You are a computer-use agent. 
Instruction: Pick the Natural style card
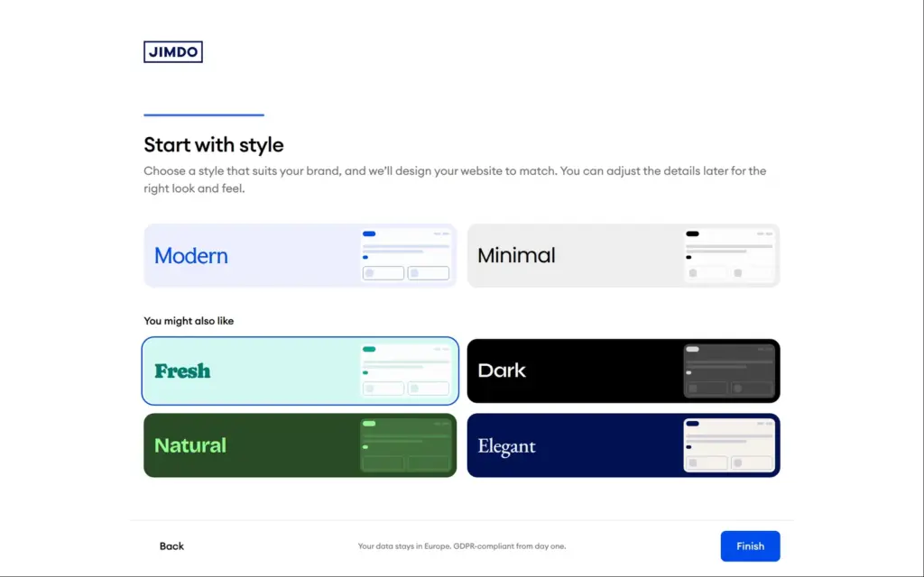pos(300,445)
